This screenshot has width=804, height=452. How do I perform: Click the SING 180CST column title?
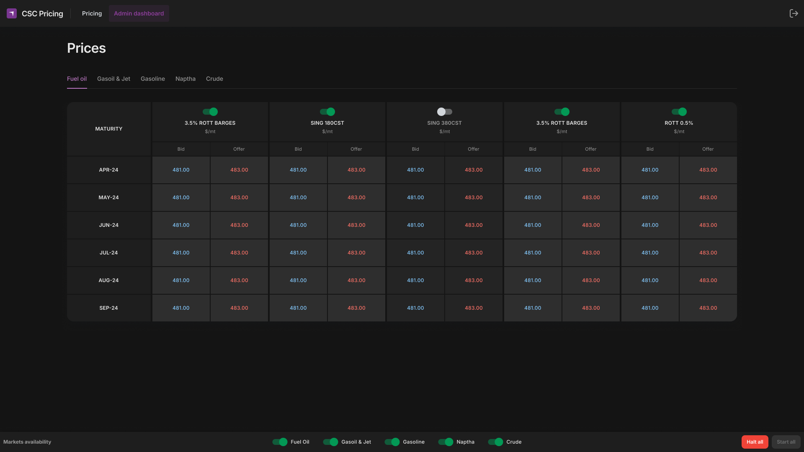coord(327,123)
